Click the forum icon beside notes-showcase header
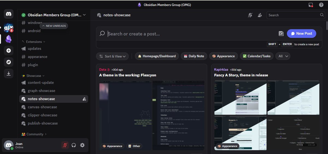 point(99,15)
